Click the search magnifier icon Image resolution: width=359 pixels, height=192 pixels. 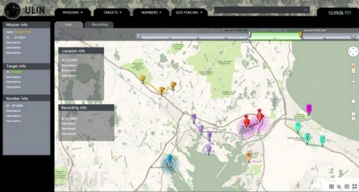point(306,10)
